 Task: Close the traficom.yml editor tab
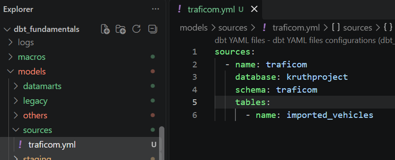(x=254, y=9)
